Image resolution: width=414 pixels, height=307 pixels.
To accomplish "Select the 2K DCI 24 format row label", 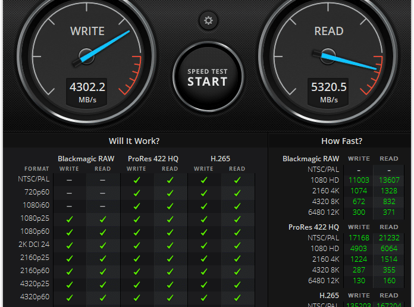I will pos(34,245).
